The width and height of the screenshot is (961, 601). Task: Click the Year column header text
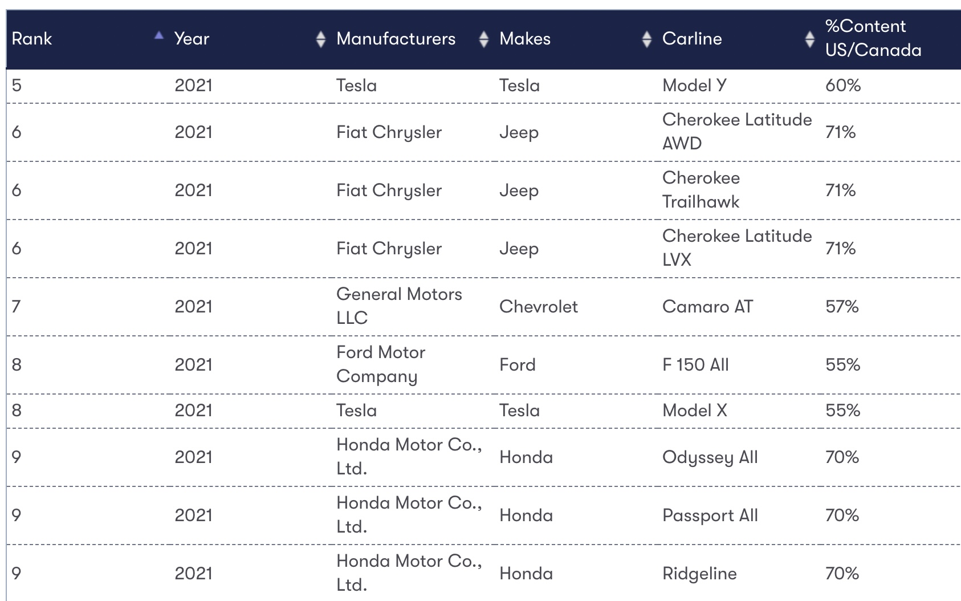pyautogui.click(x=192, y=39)
